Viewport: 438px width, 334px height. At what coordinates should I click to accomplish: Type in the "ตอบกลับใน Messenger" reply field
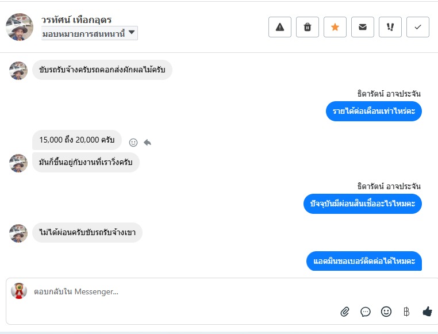[172, 291]
